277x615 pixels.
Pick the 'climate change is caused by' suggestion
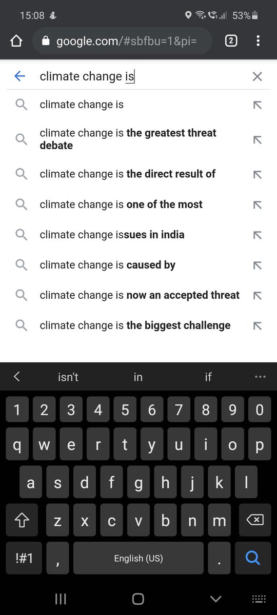point(138,265)
